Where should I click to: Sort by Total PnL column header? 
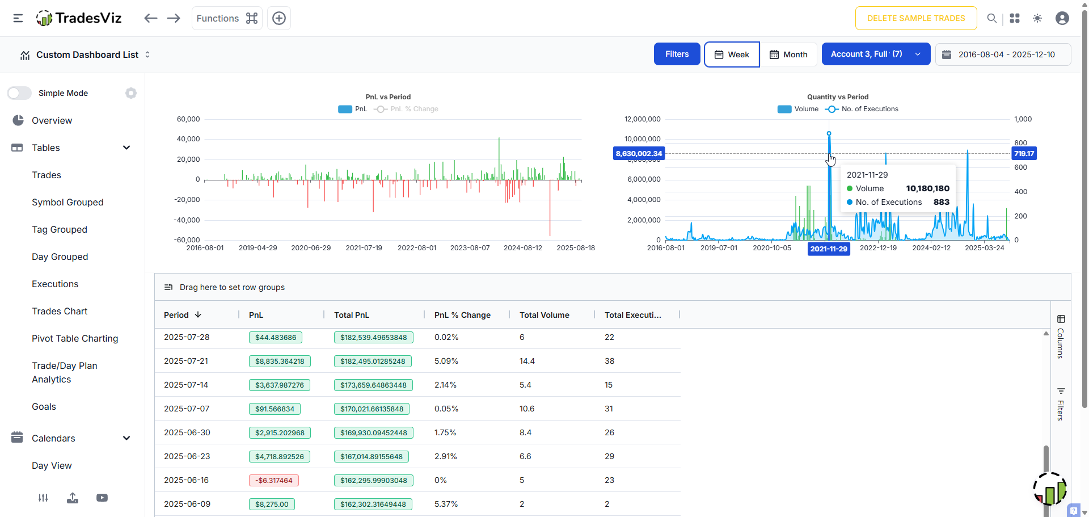pyautogui.click(x=352, y=315)
